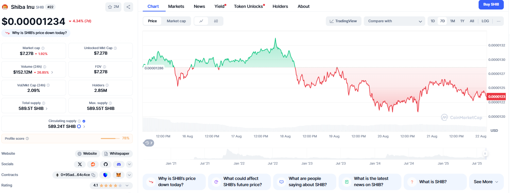Open the Reddit social link
This screenshot has width=510, height=193.
pos(93,164)
